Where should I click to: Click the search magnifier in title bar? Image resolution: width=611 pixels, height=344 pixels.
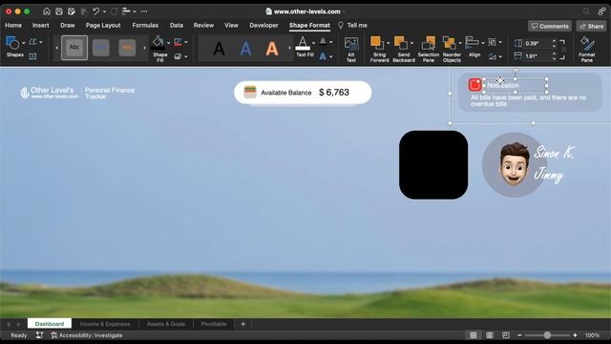pos(586,11)
